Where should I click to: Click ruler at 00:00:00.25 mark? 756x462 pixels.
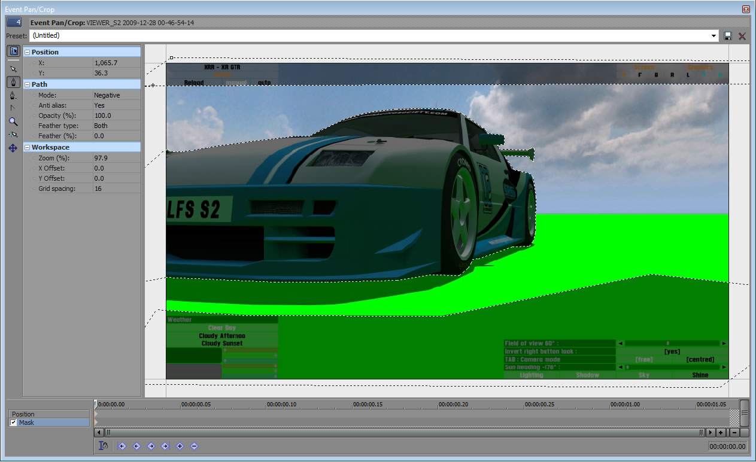539,405
